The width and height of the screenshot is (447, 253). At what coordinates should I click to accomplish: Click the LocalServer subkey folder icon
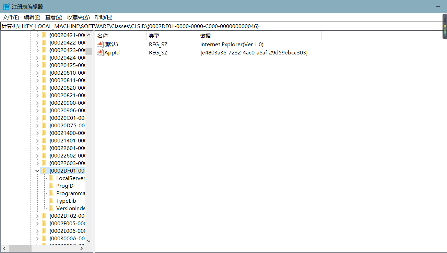coord(51,178)
